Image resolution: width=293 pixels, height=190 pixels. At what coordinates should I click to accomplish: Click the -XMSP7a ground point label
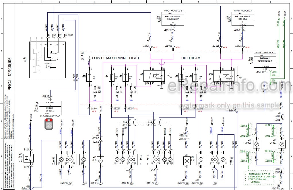[94, 183]
